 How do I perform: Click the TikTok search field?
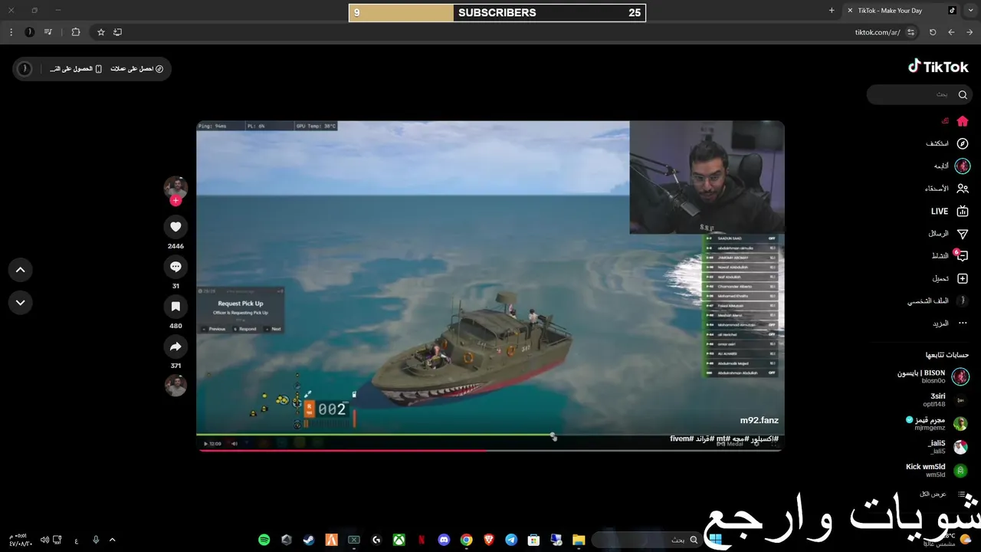pyautogui.click(x=920, y=94)
